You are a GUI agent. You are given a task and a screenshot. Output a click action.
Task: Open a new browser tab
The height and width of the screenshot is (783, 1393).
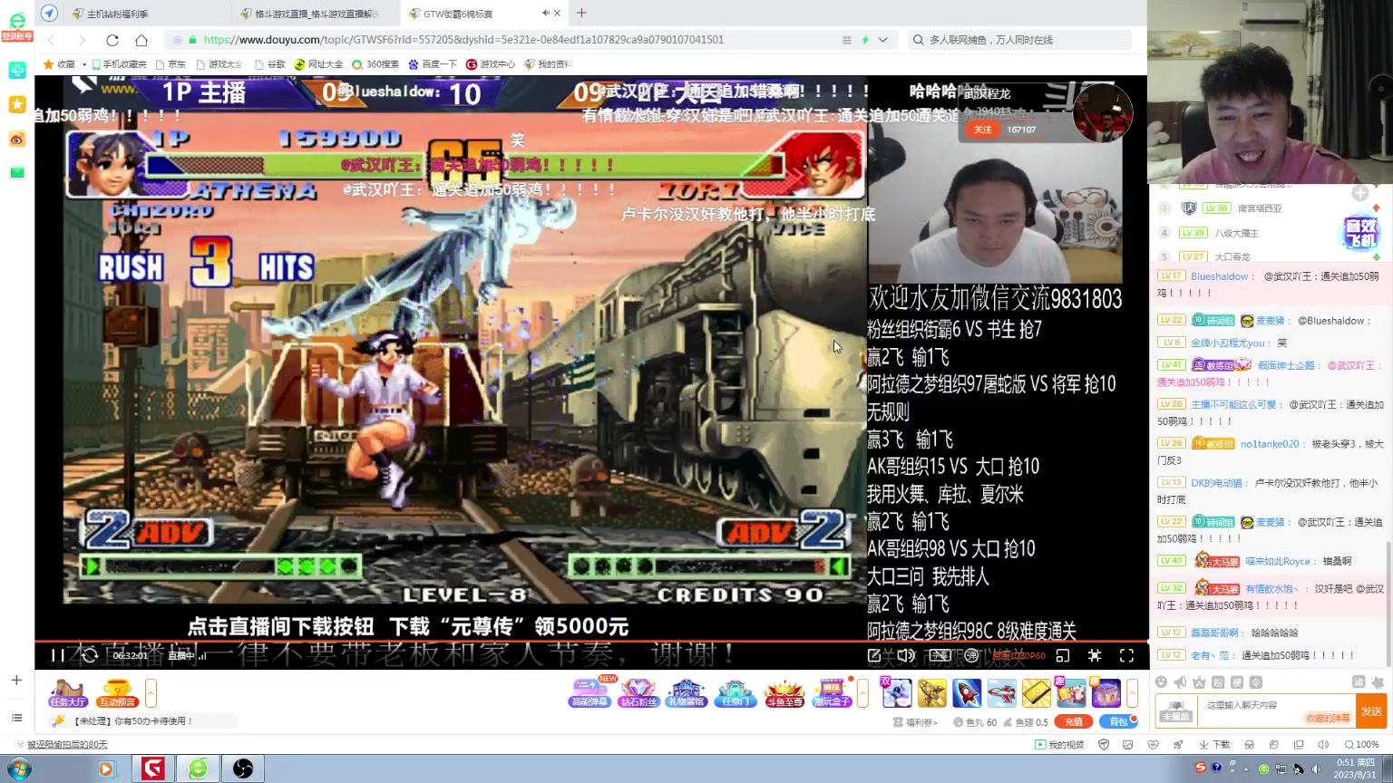click(x=581, y=13)
